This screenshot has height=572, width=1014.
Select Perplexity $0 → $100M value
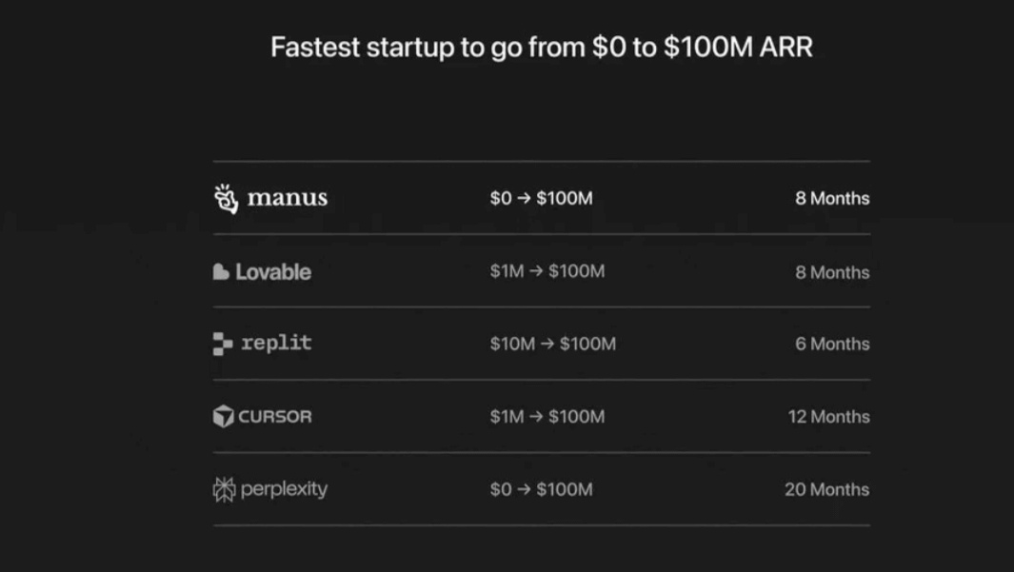[541, 489]
